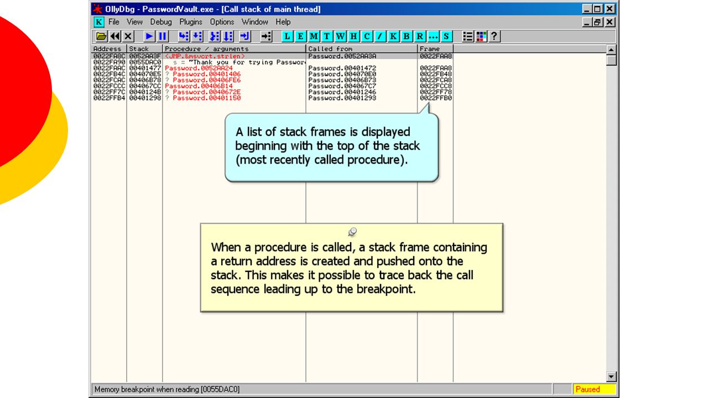Open the Plugins menu
This screenshot has height=398, width=708.
(x=191, y=22)
